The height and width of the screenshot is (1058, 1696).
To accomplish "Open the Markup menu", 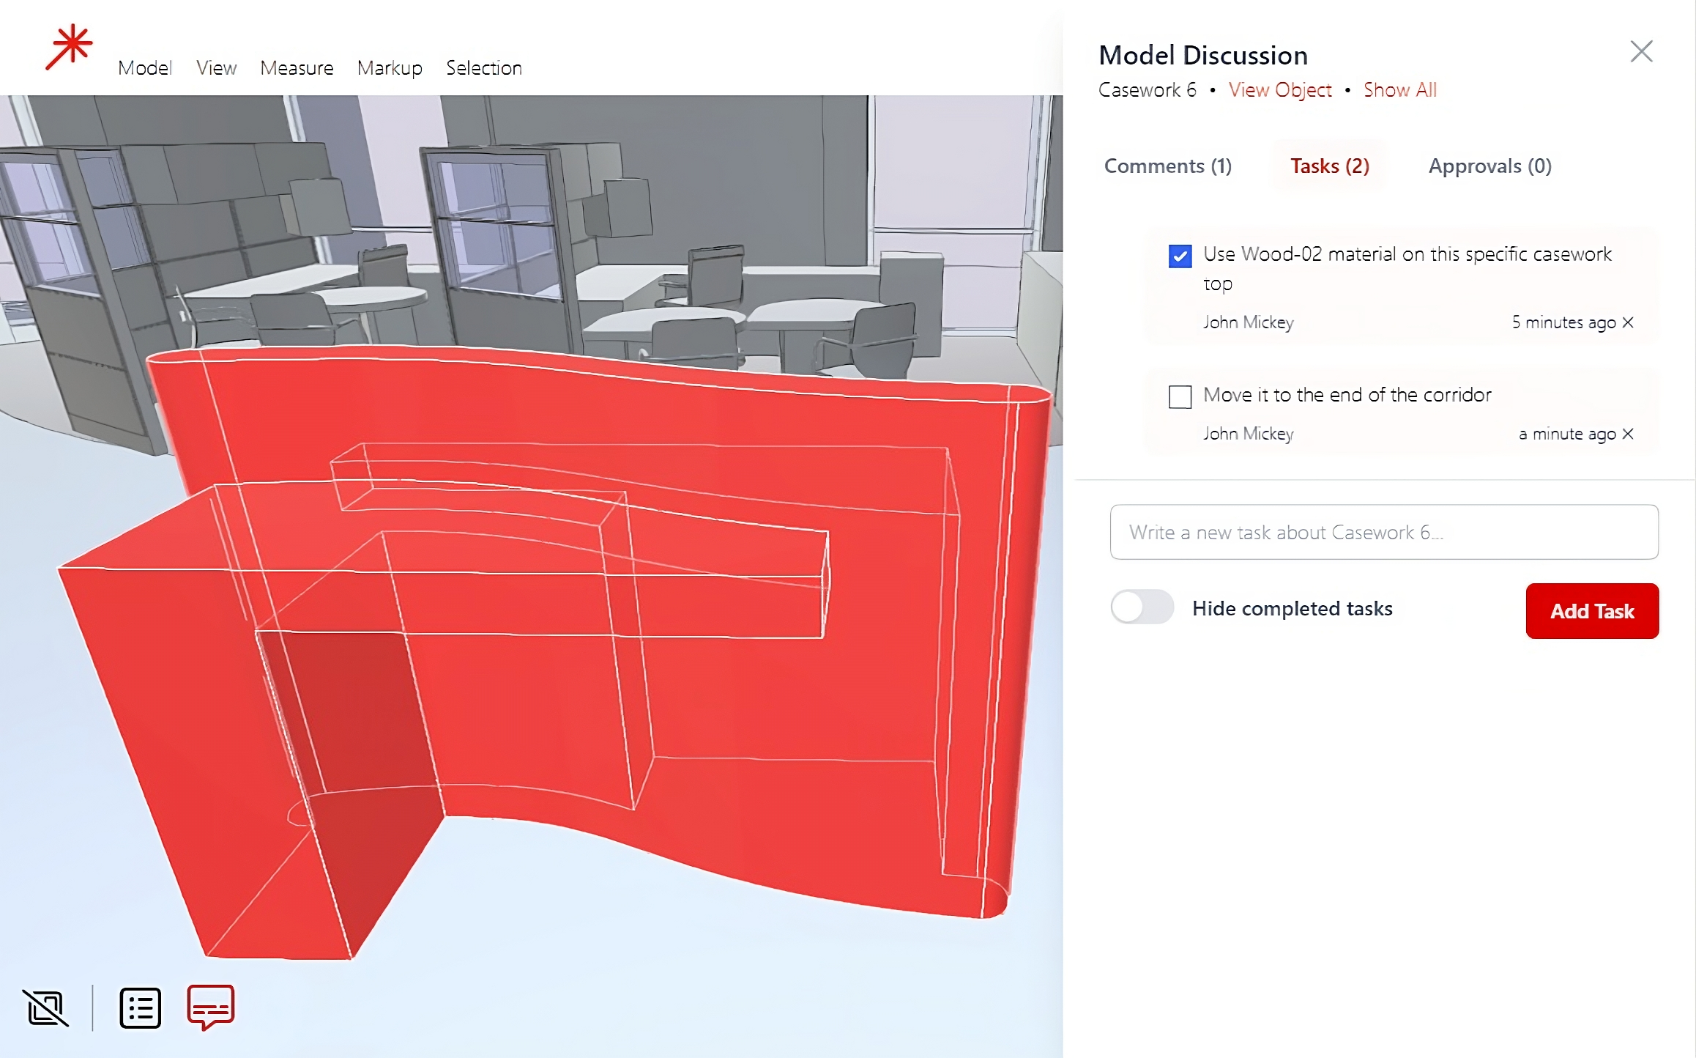I will click(390, 68).
